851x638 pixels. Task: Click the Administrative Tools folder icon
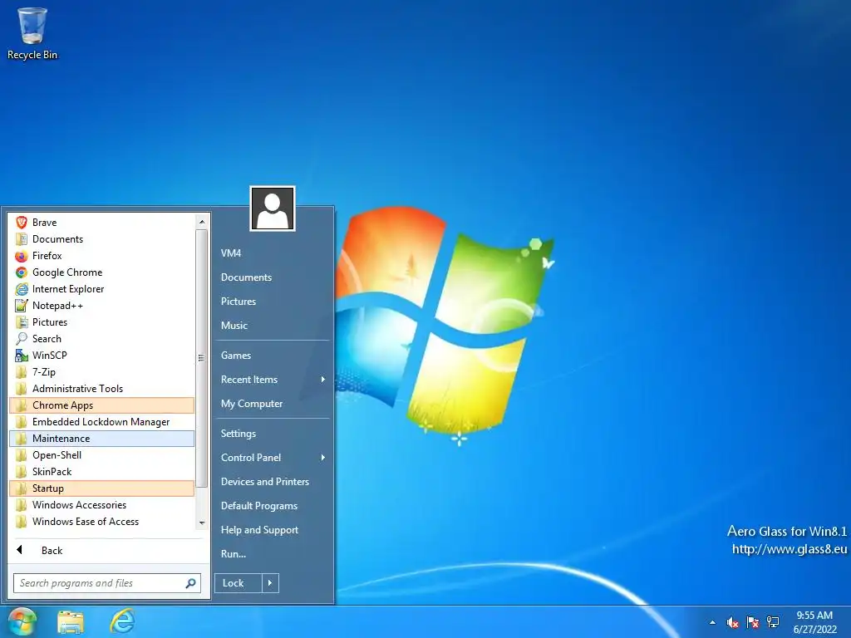pyautogui.click(x=21, y=389)
